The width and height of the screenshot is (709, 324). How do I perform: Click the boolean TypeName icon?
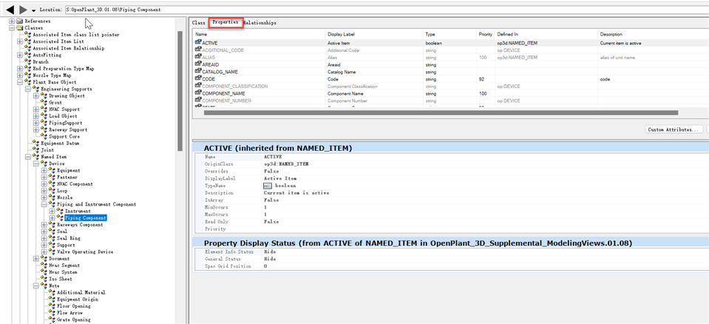tap(268, 186)
